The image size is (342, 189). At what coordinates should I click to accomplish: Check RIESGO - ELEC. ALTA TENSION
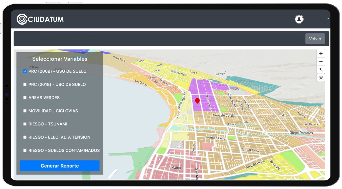[25, 137]
